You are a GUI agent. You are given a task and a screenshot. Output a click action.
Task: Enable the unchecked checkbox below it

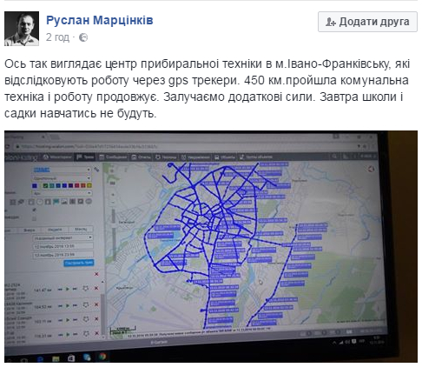[34, 218]
